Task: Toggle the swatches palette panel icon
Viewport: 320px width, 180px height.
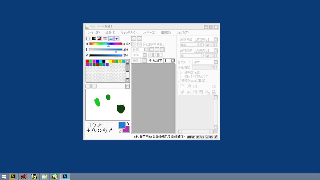Action: point(111,38)
